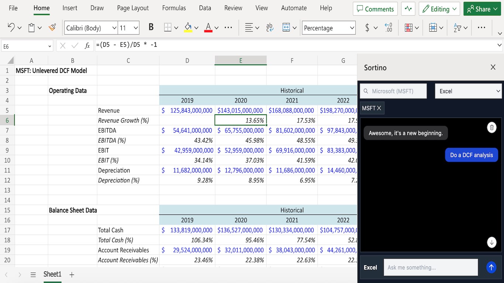Screen dimensions: 504x283
Task: Expand the Name Box E6 dropdown
Action: (49, 46)
